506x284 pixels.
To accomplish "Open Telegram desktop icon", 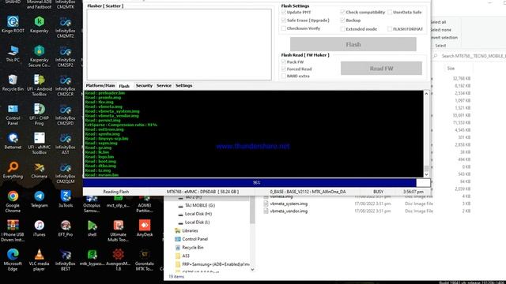I will click(39, 199).
